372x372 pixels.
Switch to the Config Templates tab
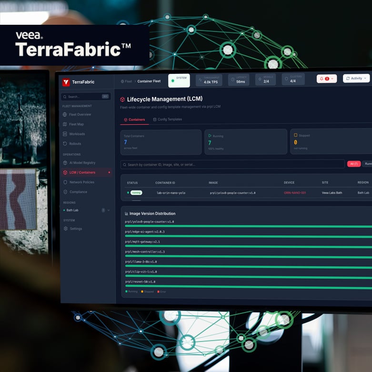[167, 120]
